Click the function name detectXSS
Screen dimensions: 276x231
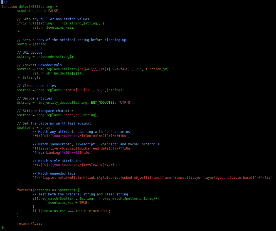pos(28,6)
